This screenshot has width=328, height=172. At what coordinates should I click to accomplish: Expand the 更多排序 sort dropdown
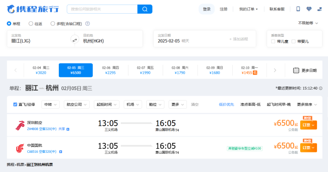coord(307,105)
